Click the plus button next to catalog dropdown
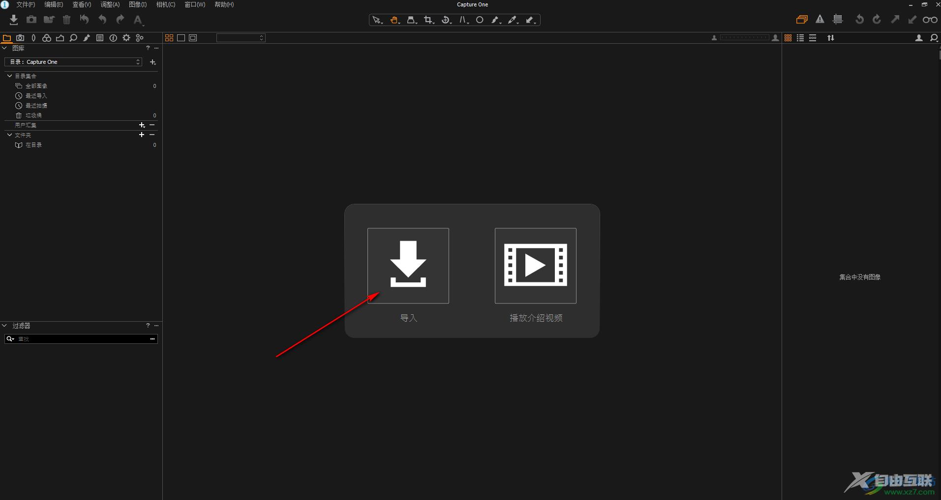Screen dimensions: 941x500 [153, 62]
